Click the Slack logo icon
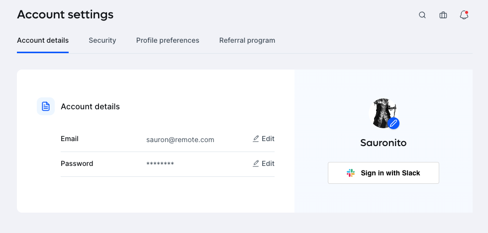This screenshot has width=488, height=233. [351, 173]
